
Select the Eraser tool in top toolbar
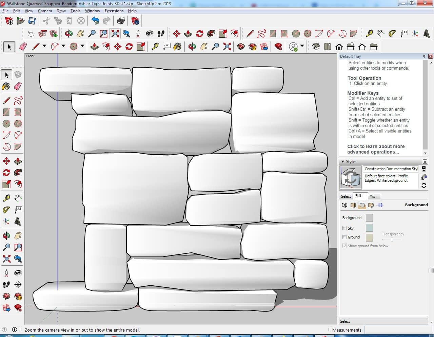point(23,47)
